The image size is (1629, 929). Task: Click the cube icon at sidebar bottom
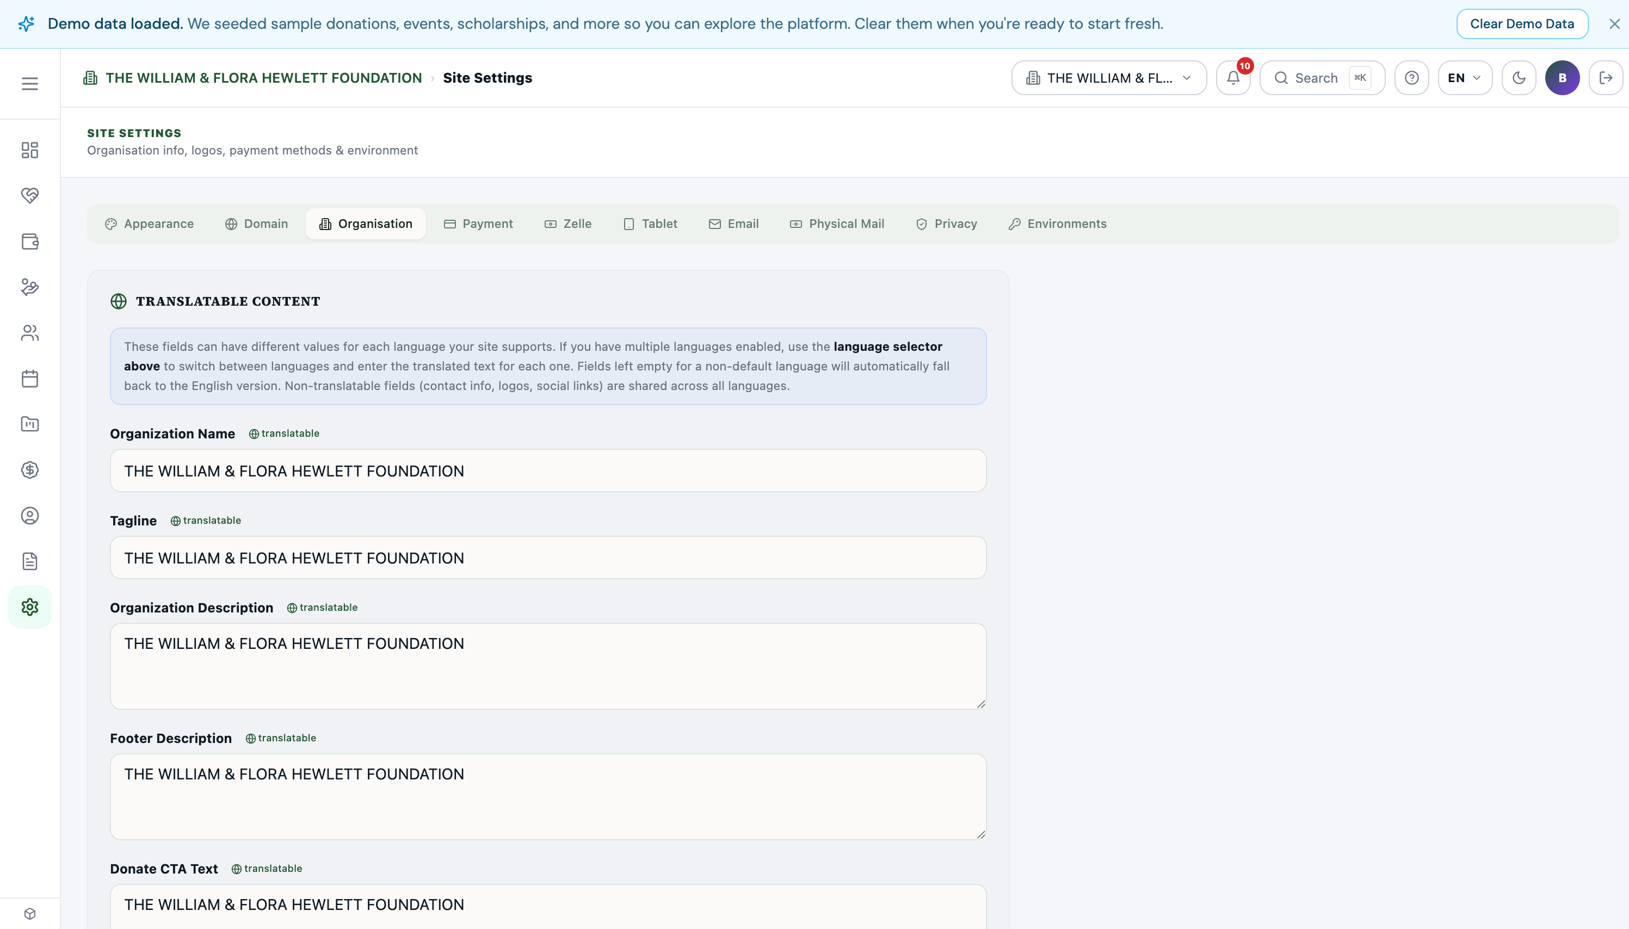point(29,914)
